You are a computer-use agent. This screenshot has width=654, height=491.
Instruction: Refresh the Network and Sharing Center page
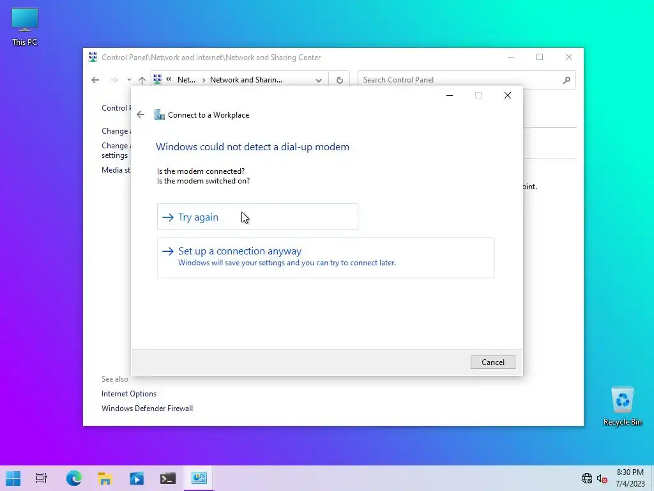tap(340, 80)
